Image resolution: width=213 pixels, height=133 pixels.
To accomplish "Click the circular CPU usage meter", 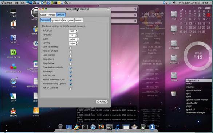I will 198,56.
